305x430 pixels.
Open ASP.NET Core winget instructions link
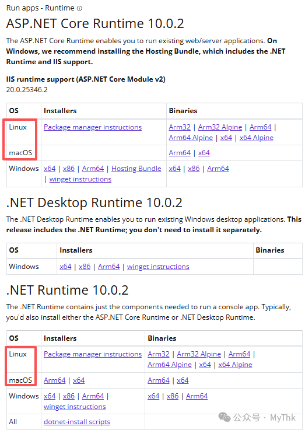point(80,179)
